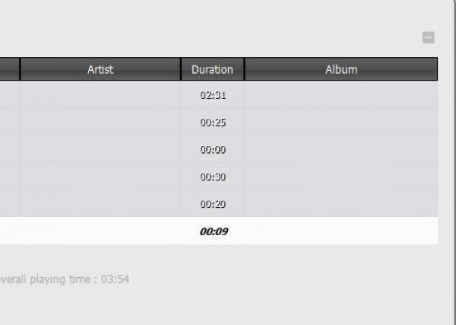Image resolution: width=456 pixels, height=325 pixels.
Task: Click the Artist cell of the 00:00 track
Action: coord(100,150)
